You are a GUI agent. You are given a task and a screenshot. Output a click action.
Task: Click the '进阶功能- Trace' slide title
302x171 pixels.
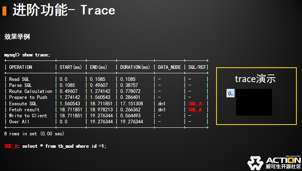[64, 10]
